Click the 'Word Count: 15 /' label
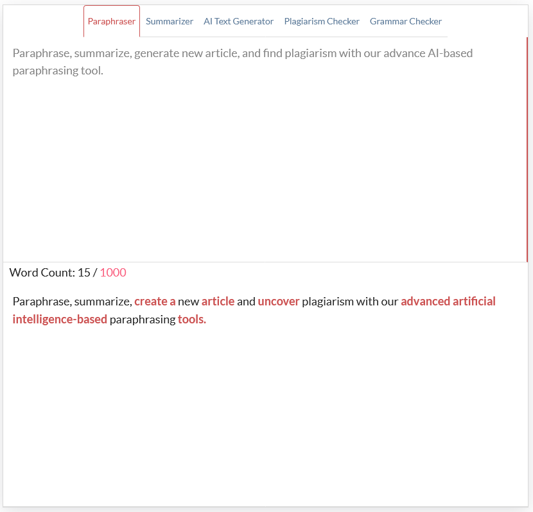This screenshot has height=512, width=533. coord(53,273)
